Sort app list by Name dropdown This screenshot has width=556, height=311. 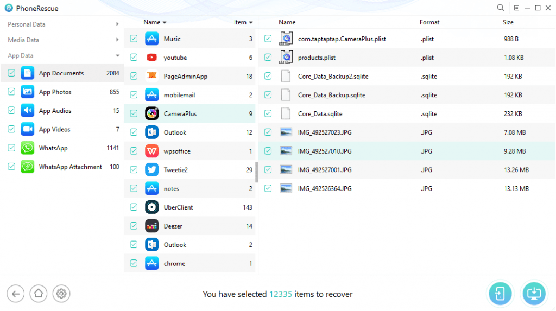point(155,22)
